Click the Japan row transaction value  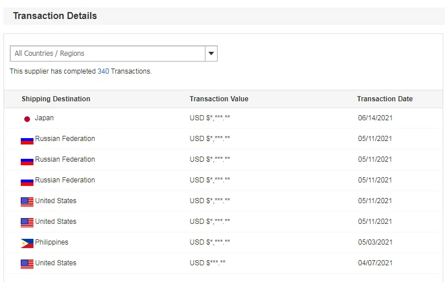tap(210, 118)
